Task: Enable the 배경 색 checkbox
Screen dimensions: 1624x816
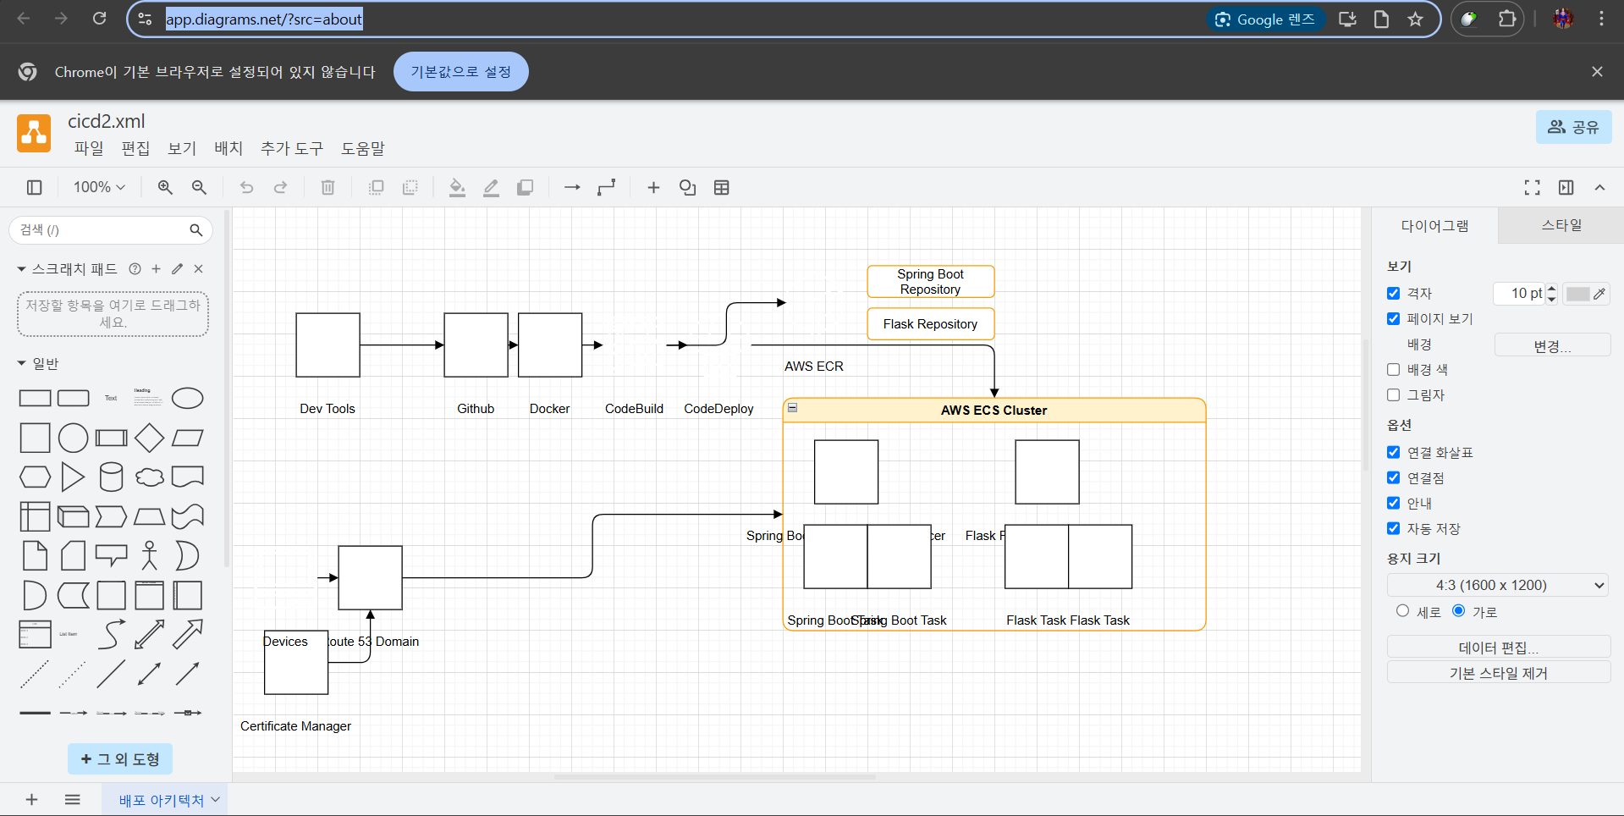Action: pyautogui.click(x=1393, y=369)
